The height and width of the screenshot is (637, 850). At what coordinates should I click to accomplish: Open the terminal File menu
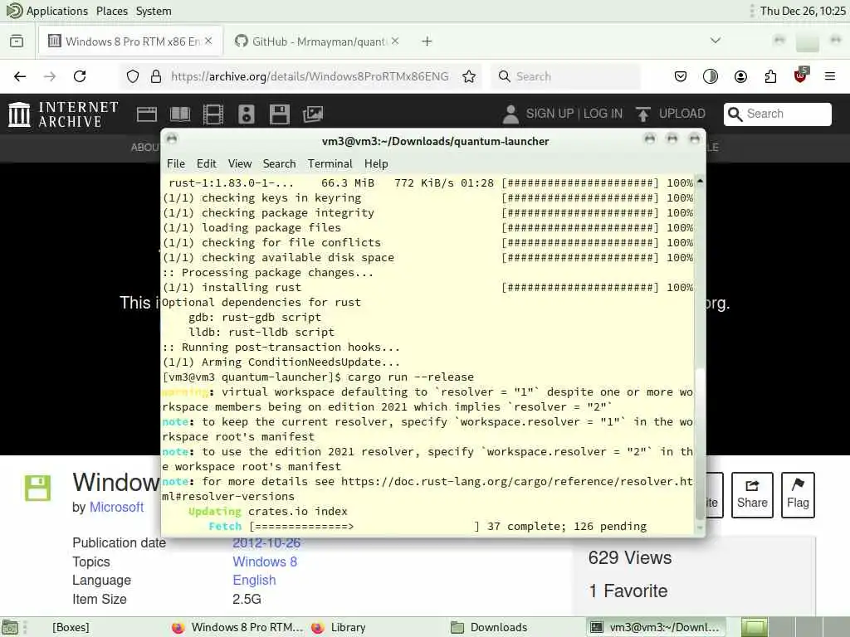click(176, 163)
